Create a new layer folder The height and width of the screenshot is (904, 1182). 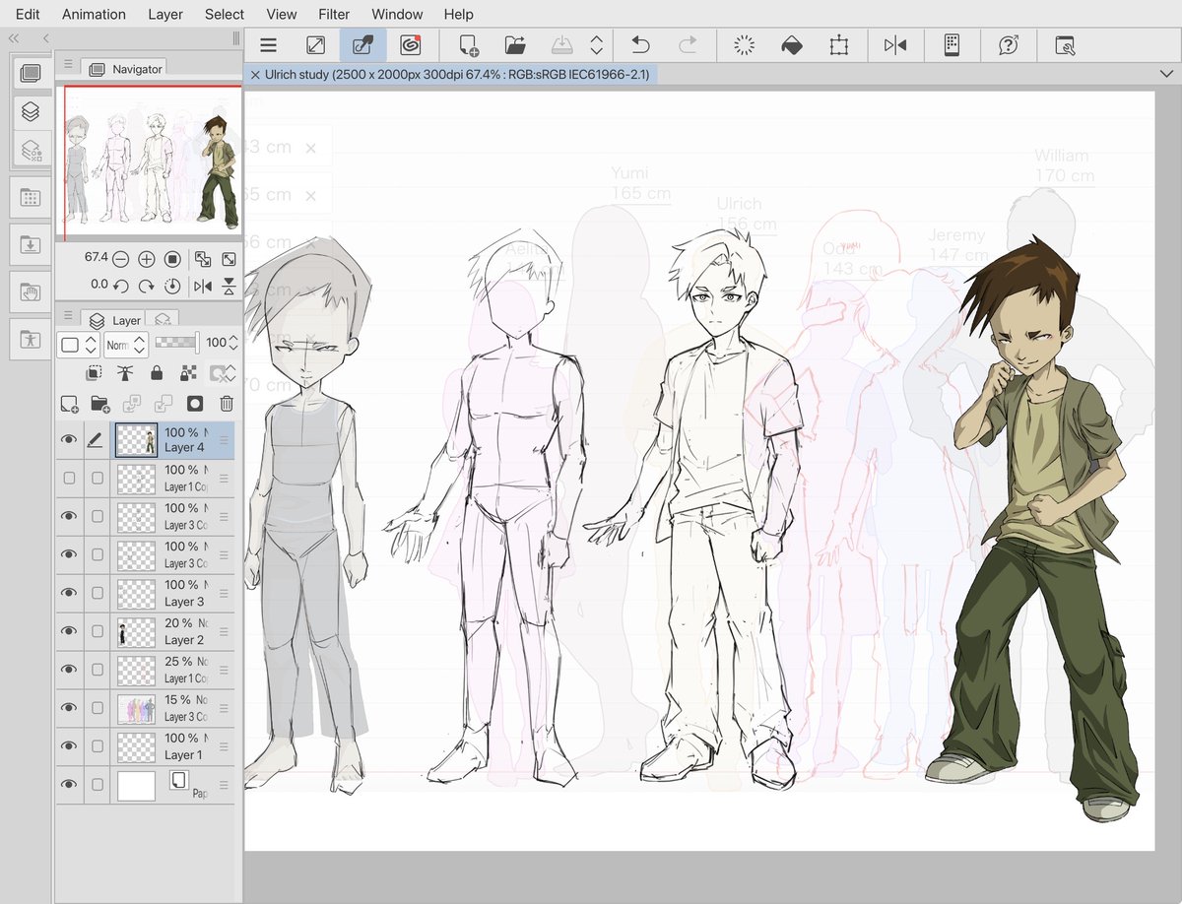100,404
